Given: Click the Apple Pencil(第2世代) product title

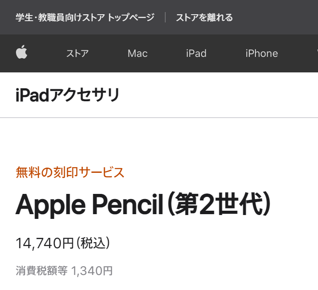Looking at the screenshot, I should [x=143, y=204].
